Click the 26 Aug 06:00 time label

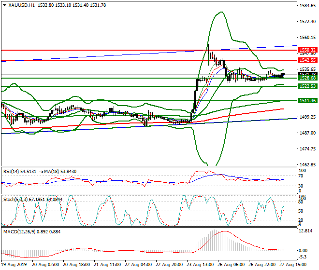pyautogui.click(x=231, y=265)
